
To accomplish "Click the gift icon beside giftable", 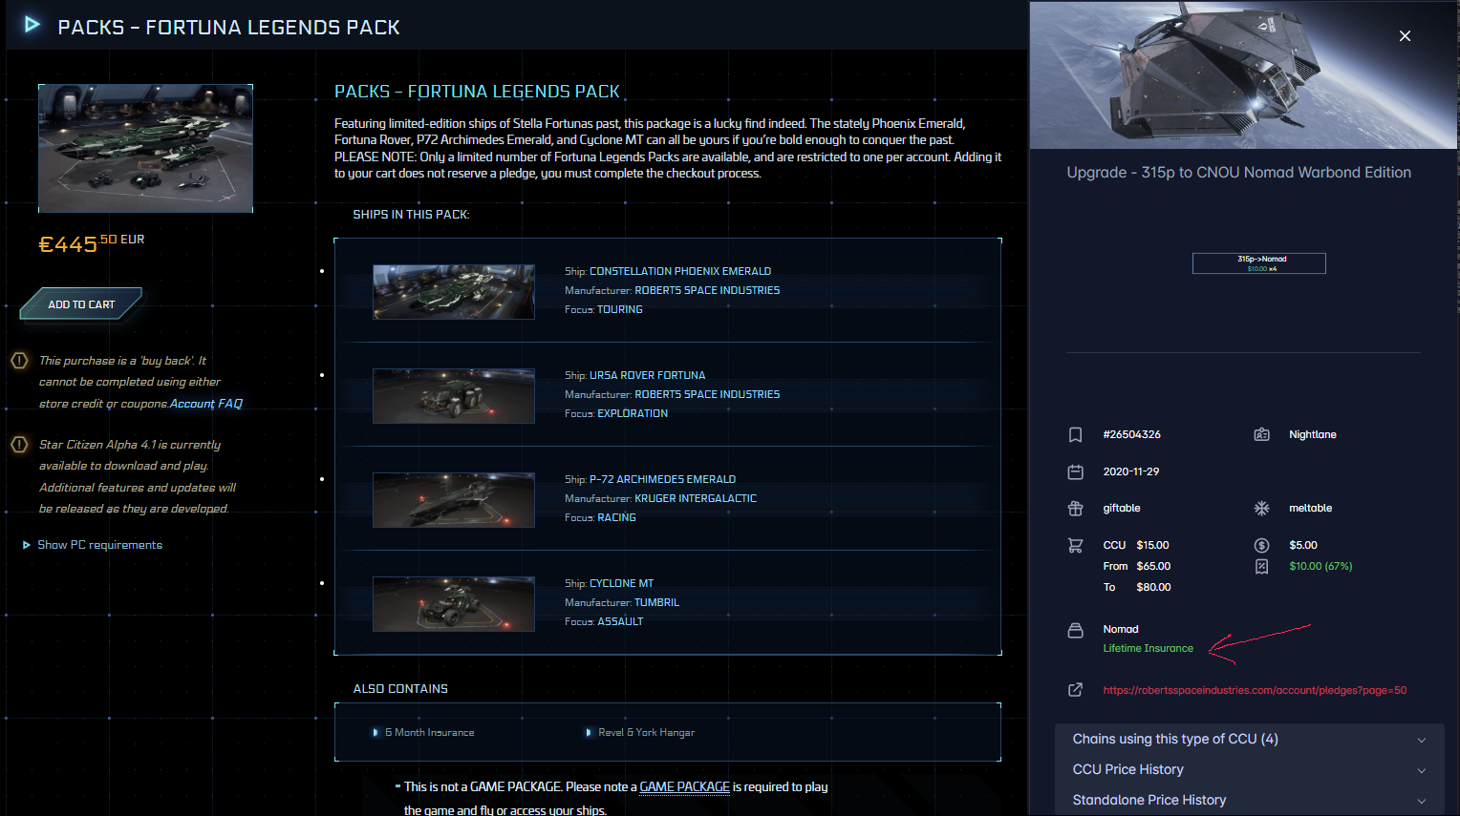I will (1075, 509).
